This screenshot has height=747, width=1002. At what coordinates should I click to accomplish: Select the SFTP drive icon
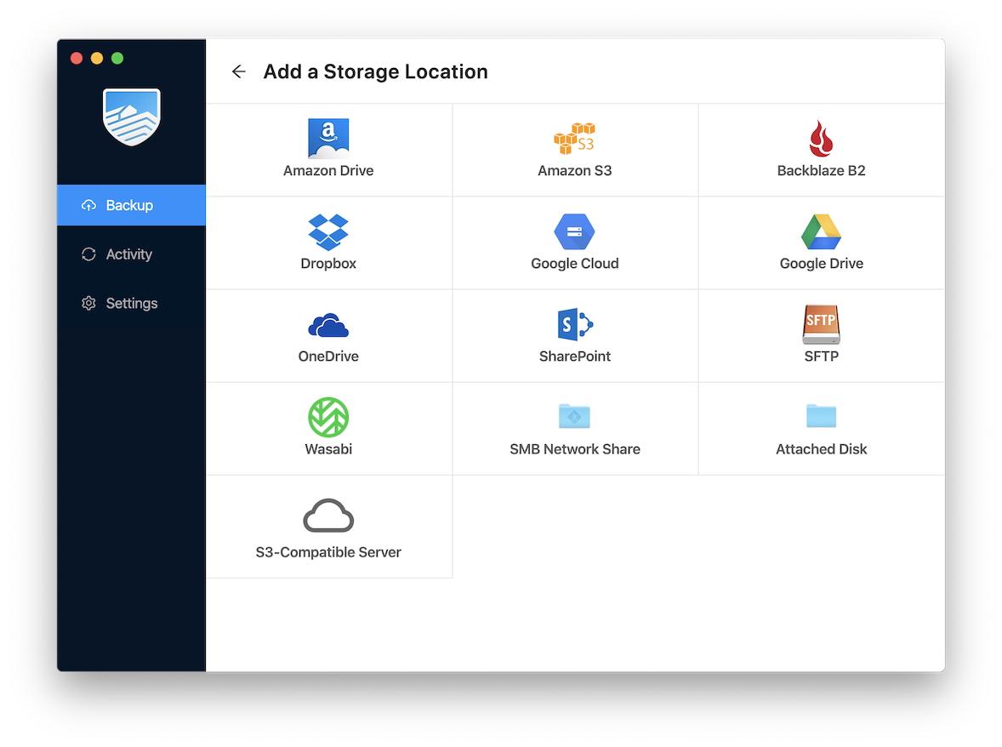[x=821, y=325]
